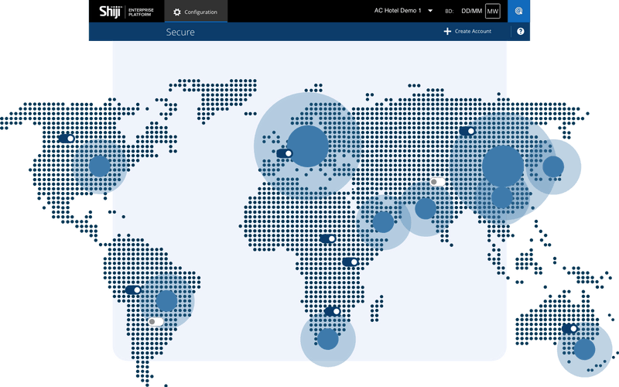The height and width of the screenshot is (387, 619).
Task: Toggle the switch above the South Africa bubble
Action: (333, 311)
